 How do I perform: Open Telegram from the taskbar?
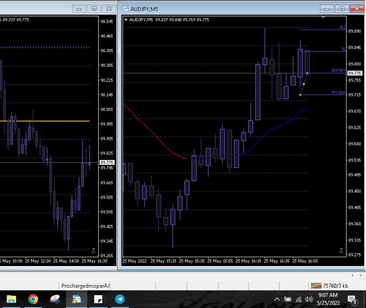click(120, 299)
